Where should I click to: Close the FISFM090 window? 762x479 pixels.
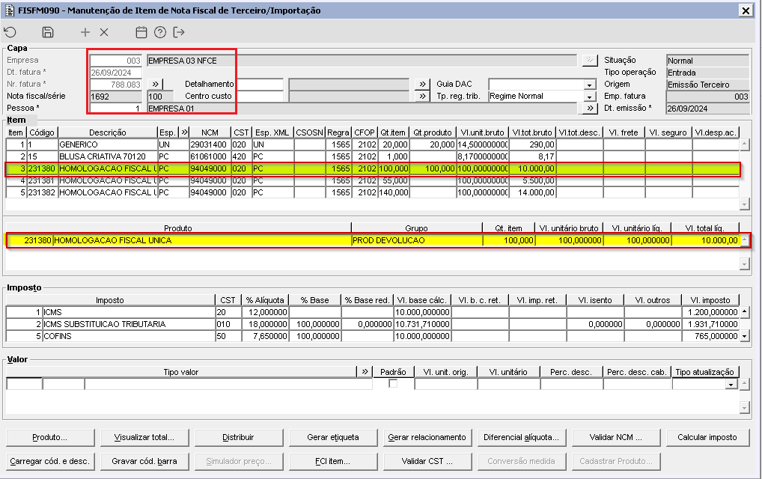pos(746,10)
